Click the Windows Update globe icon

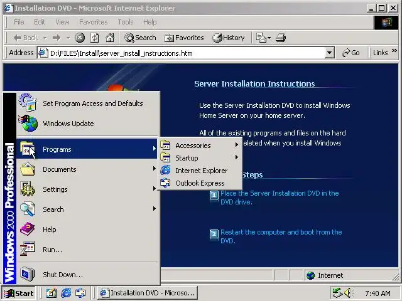coord(28,123)
